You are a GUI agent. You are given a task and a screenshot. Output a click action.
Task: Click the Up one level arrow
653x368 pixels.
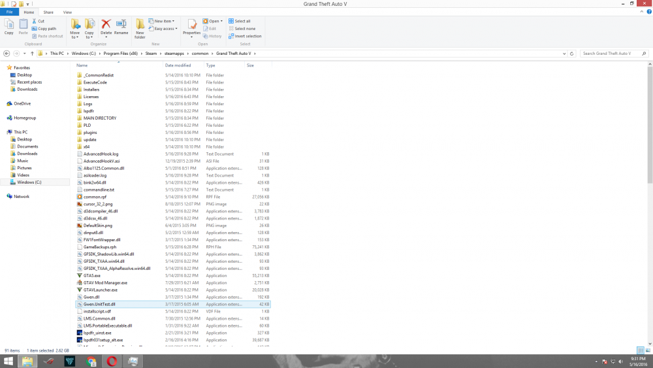coord(32,54)
